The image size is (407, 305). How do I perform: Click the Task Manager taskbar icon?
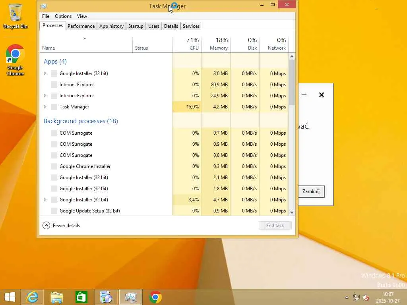click(x=130, y=297)
